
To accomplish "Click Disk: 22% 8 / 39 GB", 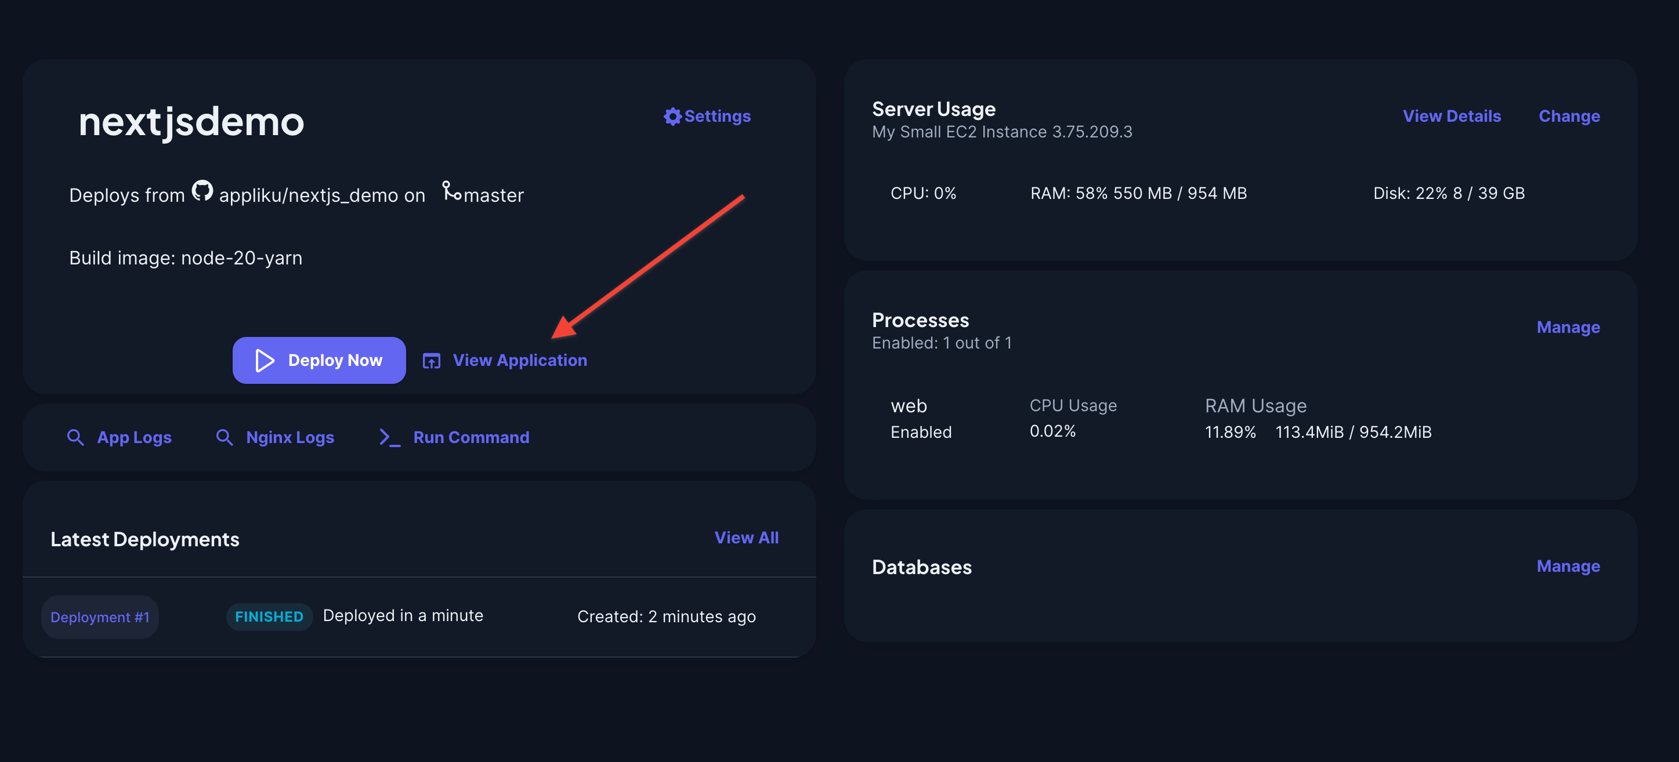I will click(x=1449, y=194).
